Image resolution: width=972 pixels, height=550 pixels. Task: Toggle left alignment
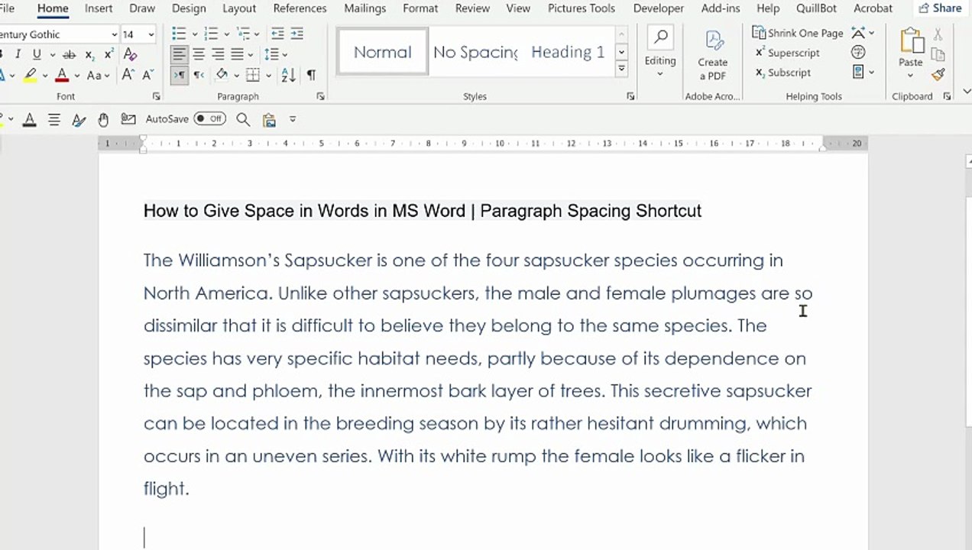point(179,54)
